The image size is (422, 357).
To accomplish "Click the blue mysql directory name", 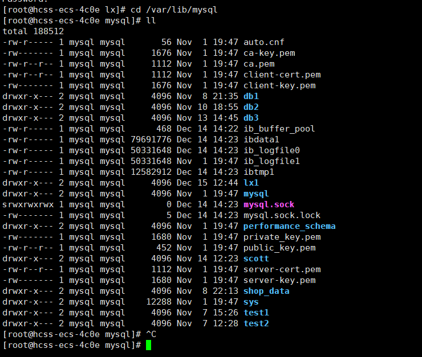I will coord(256,194).
